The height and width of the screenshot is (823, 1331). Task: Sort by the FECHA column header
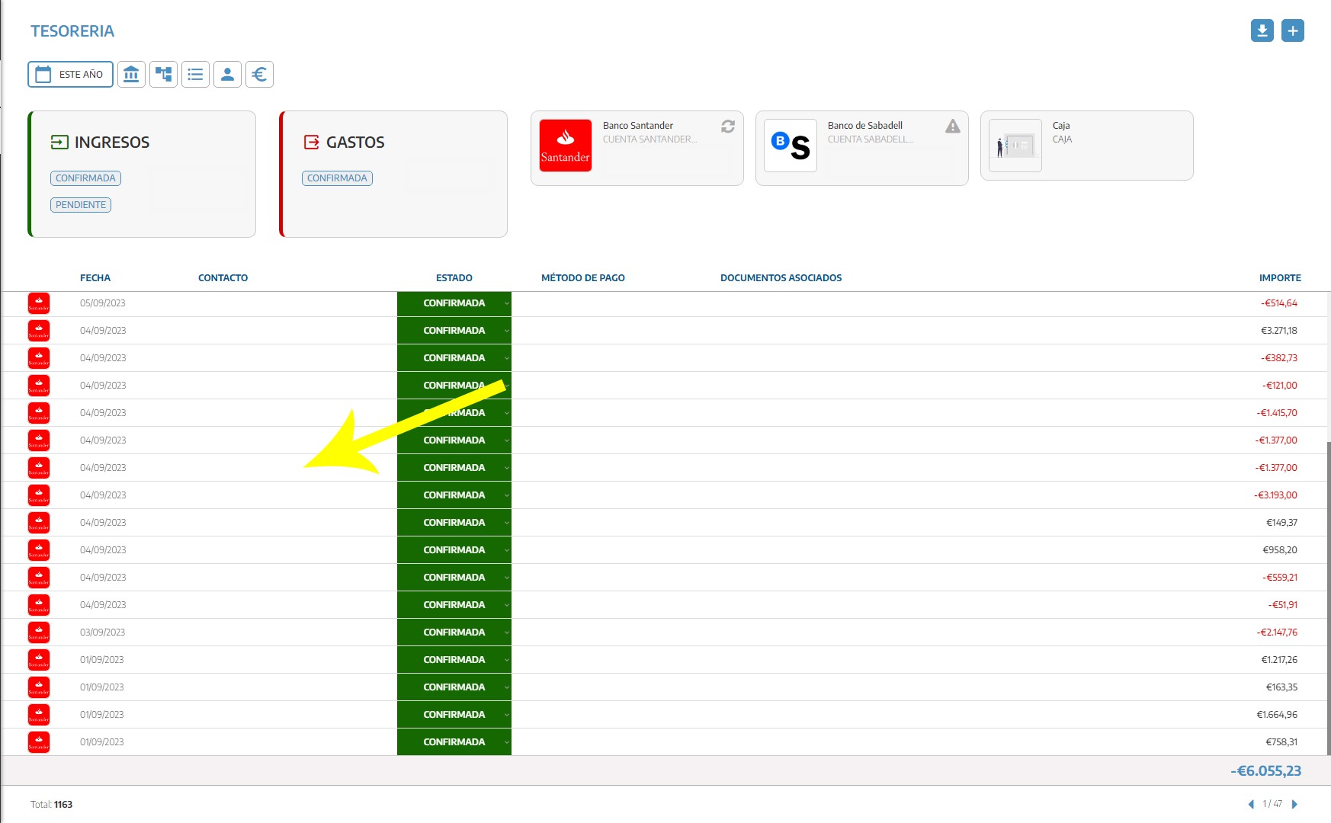[x=95, y=278]
